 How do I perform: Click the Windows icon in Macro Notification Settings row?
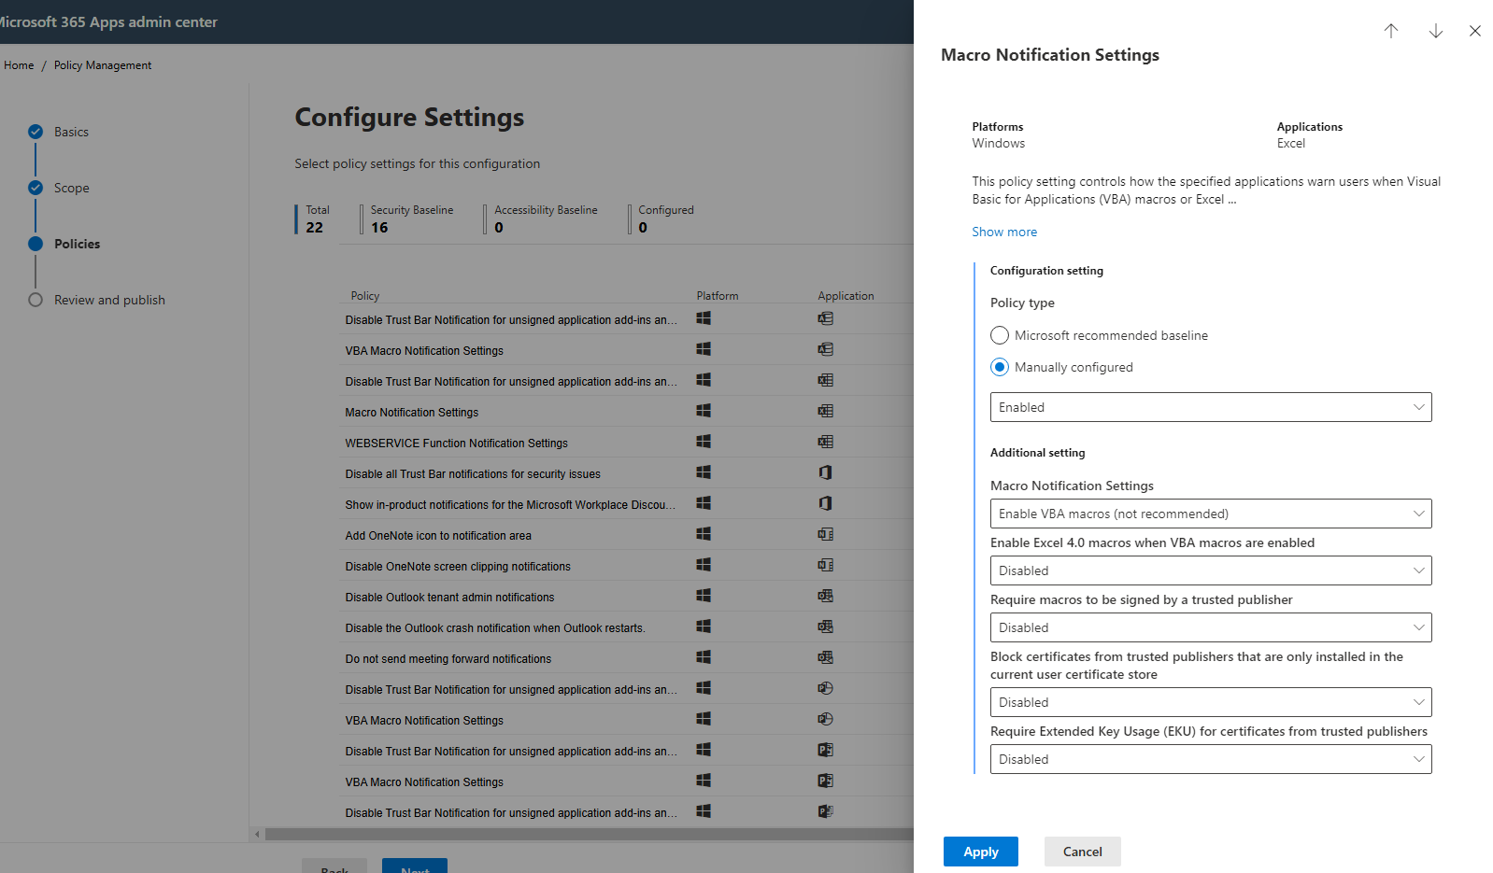click(x=704, y=411)
